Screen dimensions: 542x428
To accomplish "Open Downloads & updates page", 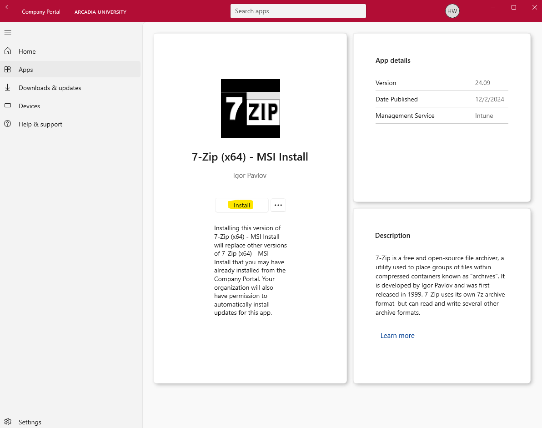I will (70, 88).
